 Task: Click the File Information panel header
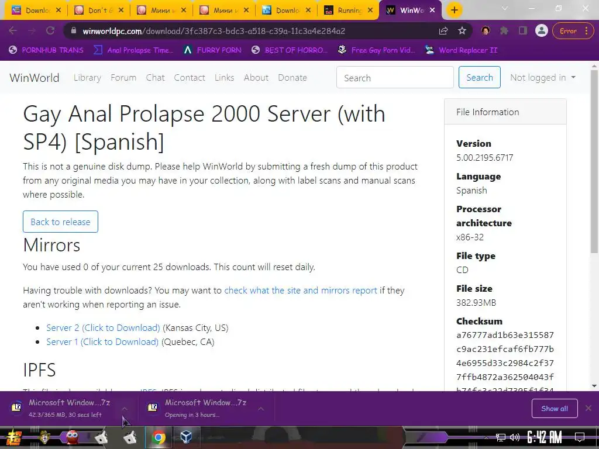click(505, 112)
